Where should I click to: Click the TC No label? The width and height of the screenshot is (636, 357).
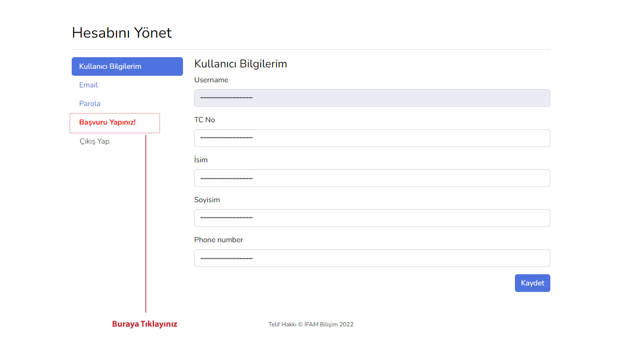[205, 120]
